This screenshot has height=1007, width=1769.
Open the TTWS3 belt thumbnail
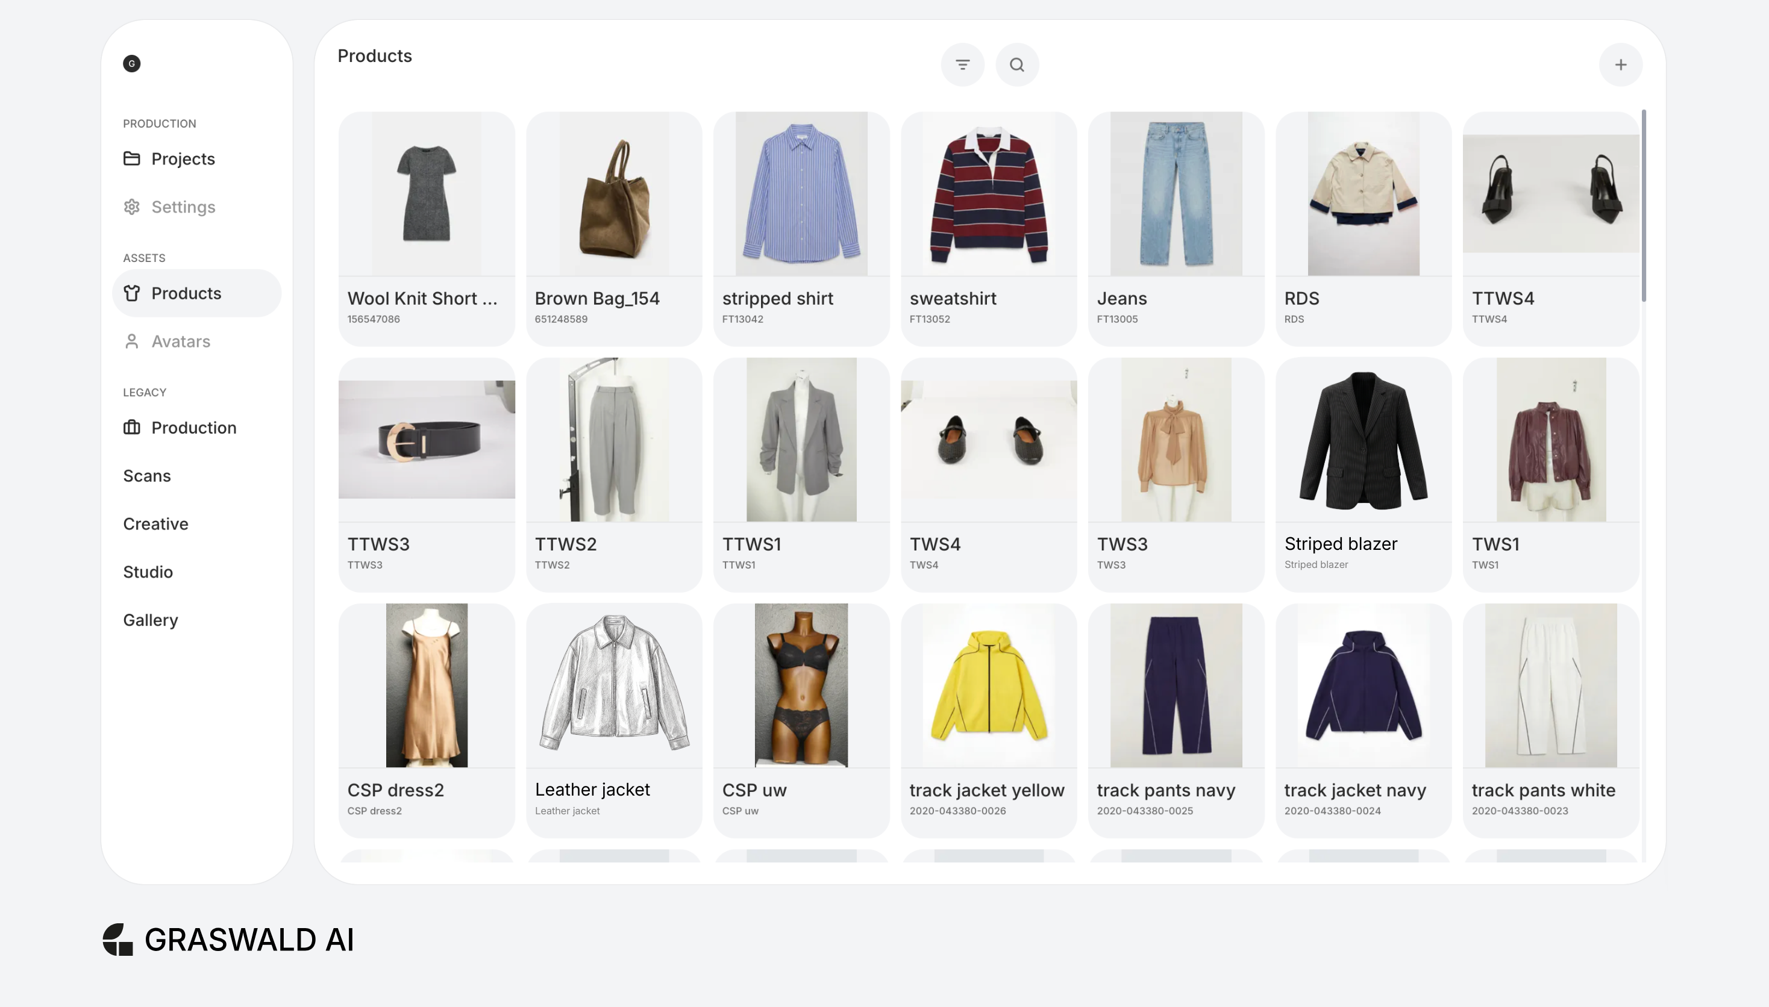click(x=426, y=439)
